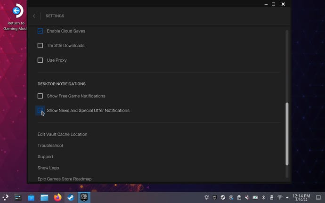Click Epic Games taskbar icon
The image size is (325, 203).
(x=84, y=197)
